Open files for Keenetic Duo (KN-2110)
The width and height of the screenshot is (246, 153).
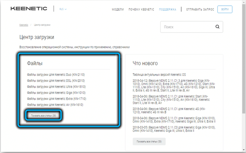[x=56, y=74]
